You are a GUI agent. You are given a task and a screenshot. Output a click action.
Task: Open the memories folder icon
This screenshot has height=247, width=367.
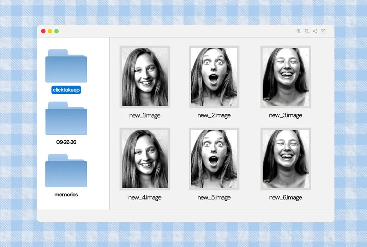66,171
